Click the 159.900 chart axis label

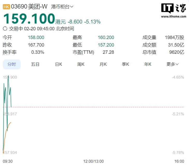tap(10, 77)
